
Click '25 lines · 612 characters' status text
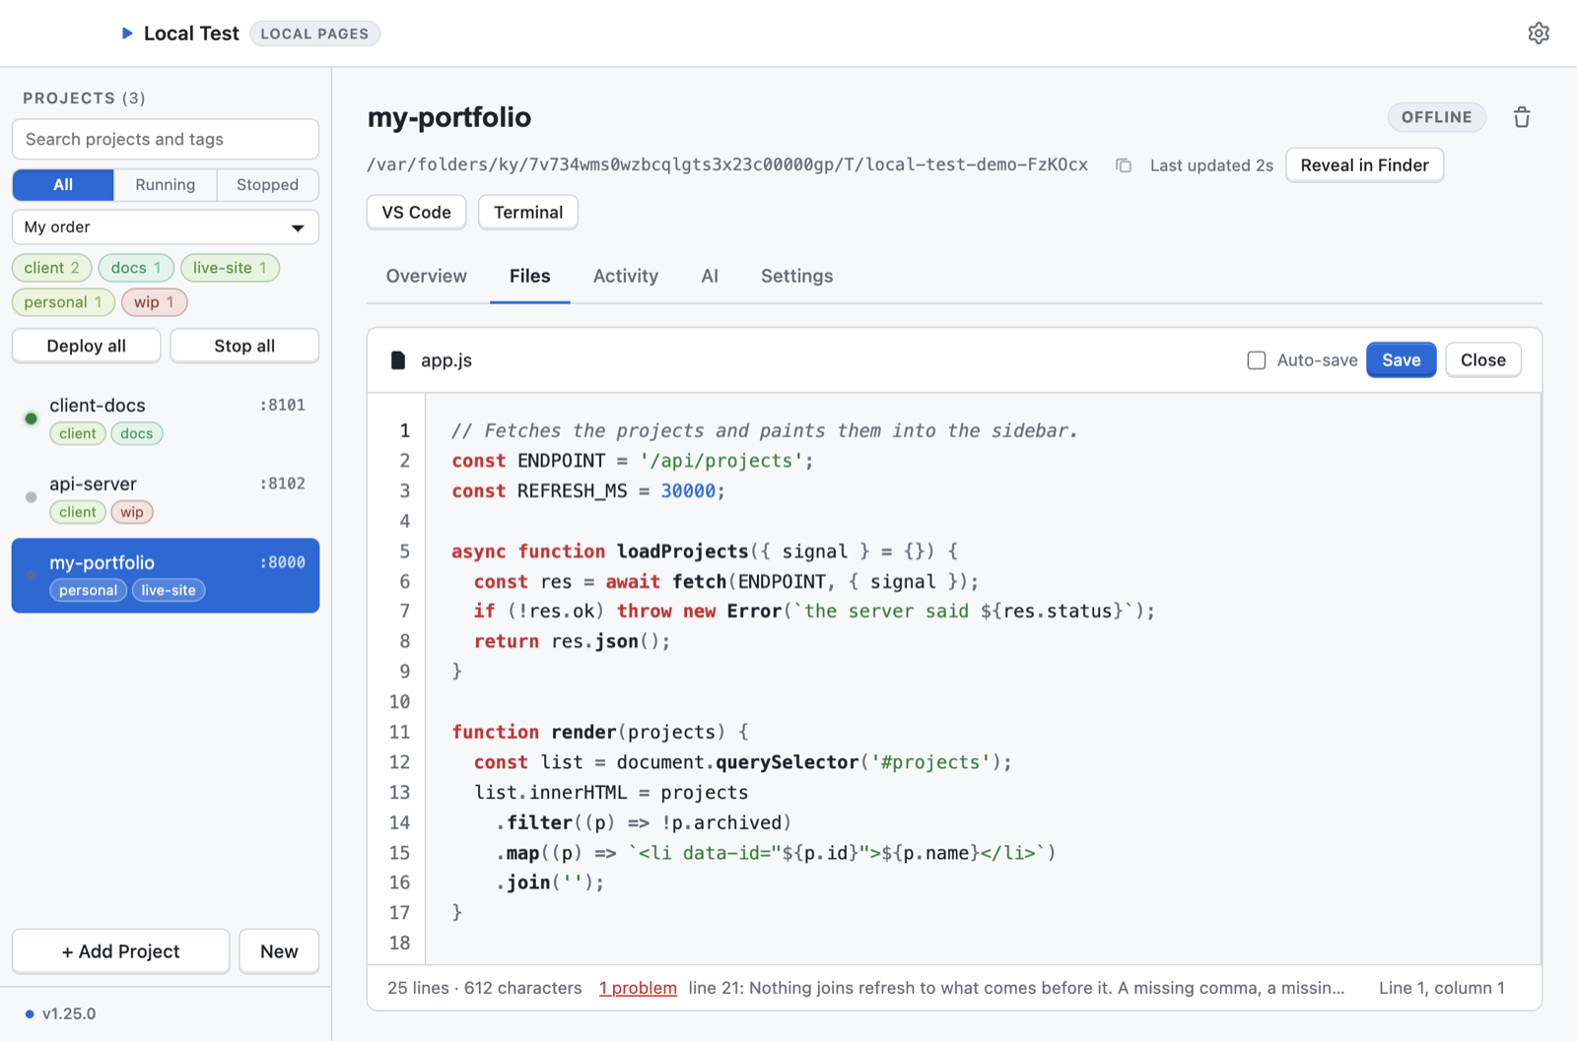(484, 988)
